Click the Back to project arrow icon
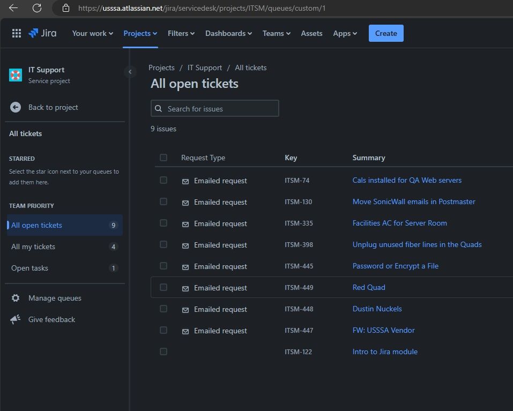 pos(16,107)
